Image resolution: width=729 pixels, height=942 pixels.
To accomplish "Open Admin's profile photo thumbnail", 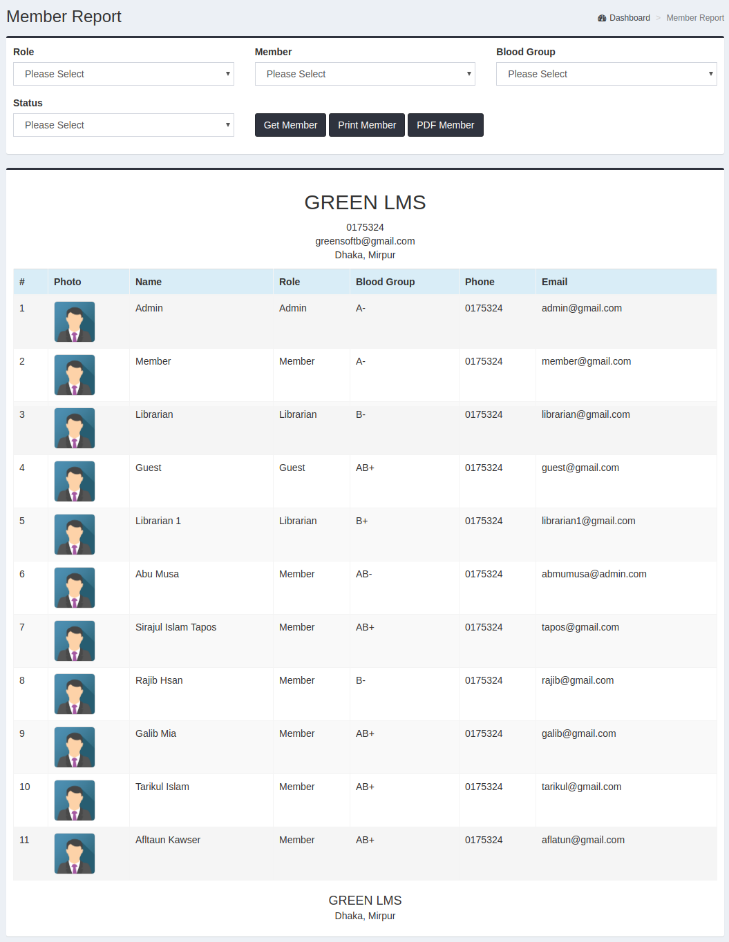I will pyautogui.click(x=74, y=322).
